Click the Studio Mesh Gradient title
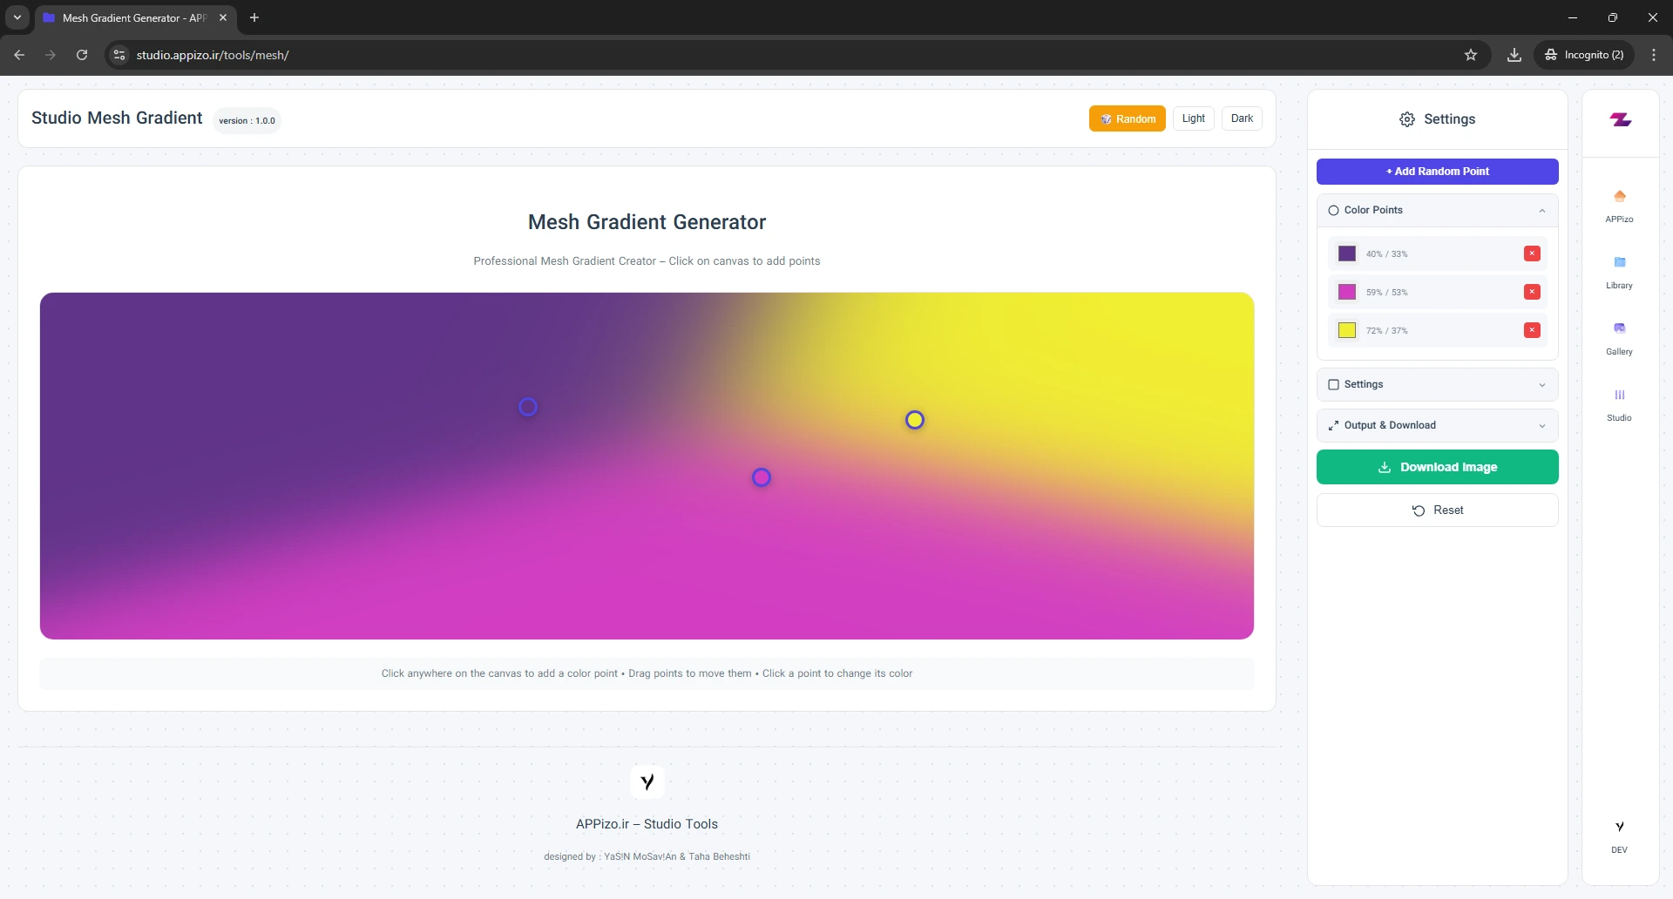The height and width of the screenshot is (899, 1673). tap(117, 118)
